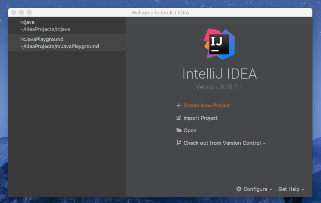This screenshot has width=321, height=203.
Task: Expand the Get Help dropdown arrow
Action: point(303,190)
